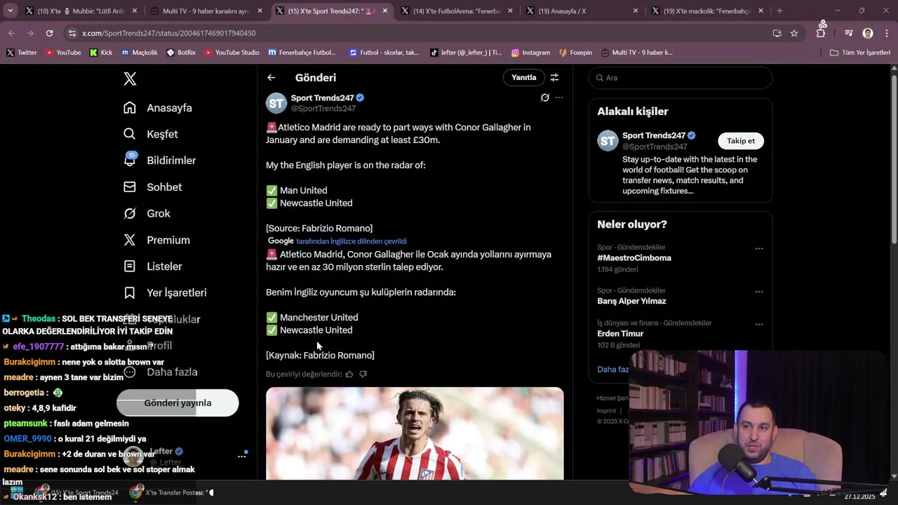Open more options for #MaestroCimboma trend
898x505 pixels.
pyautogui.click(x=758, y=248)
